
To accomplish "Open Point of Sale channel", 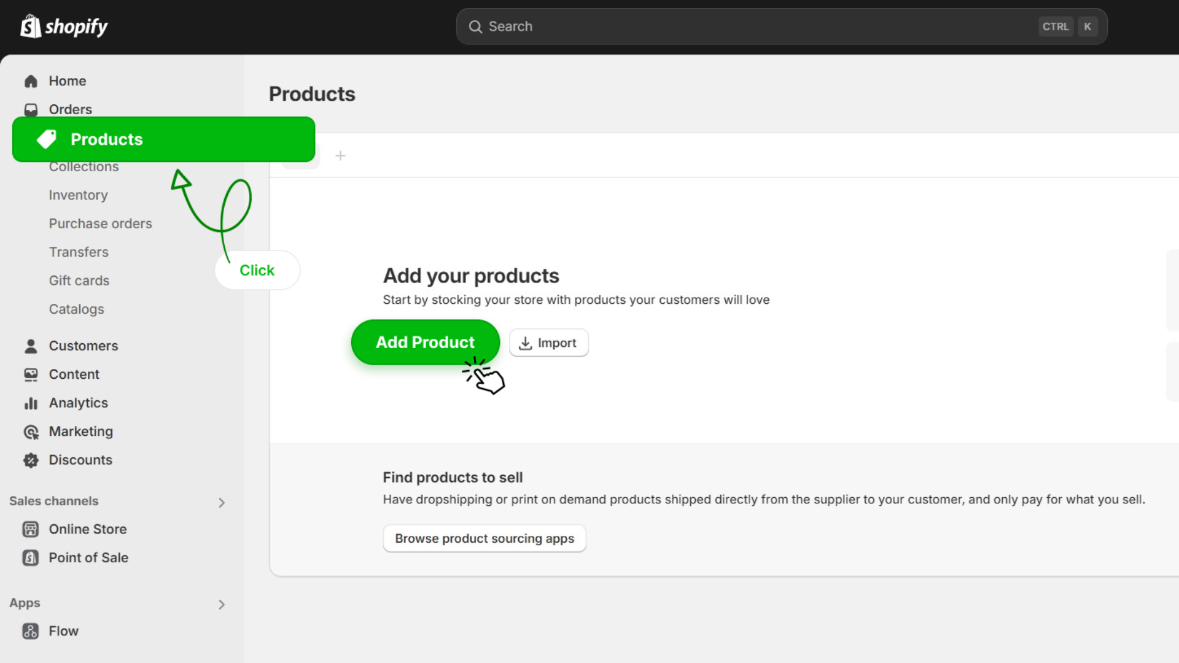I will pyautogui.click(x=88, y=557).
